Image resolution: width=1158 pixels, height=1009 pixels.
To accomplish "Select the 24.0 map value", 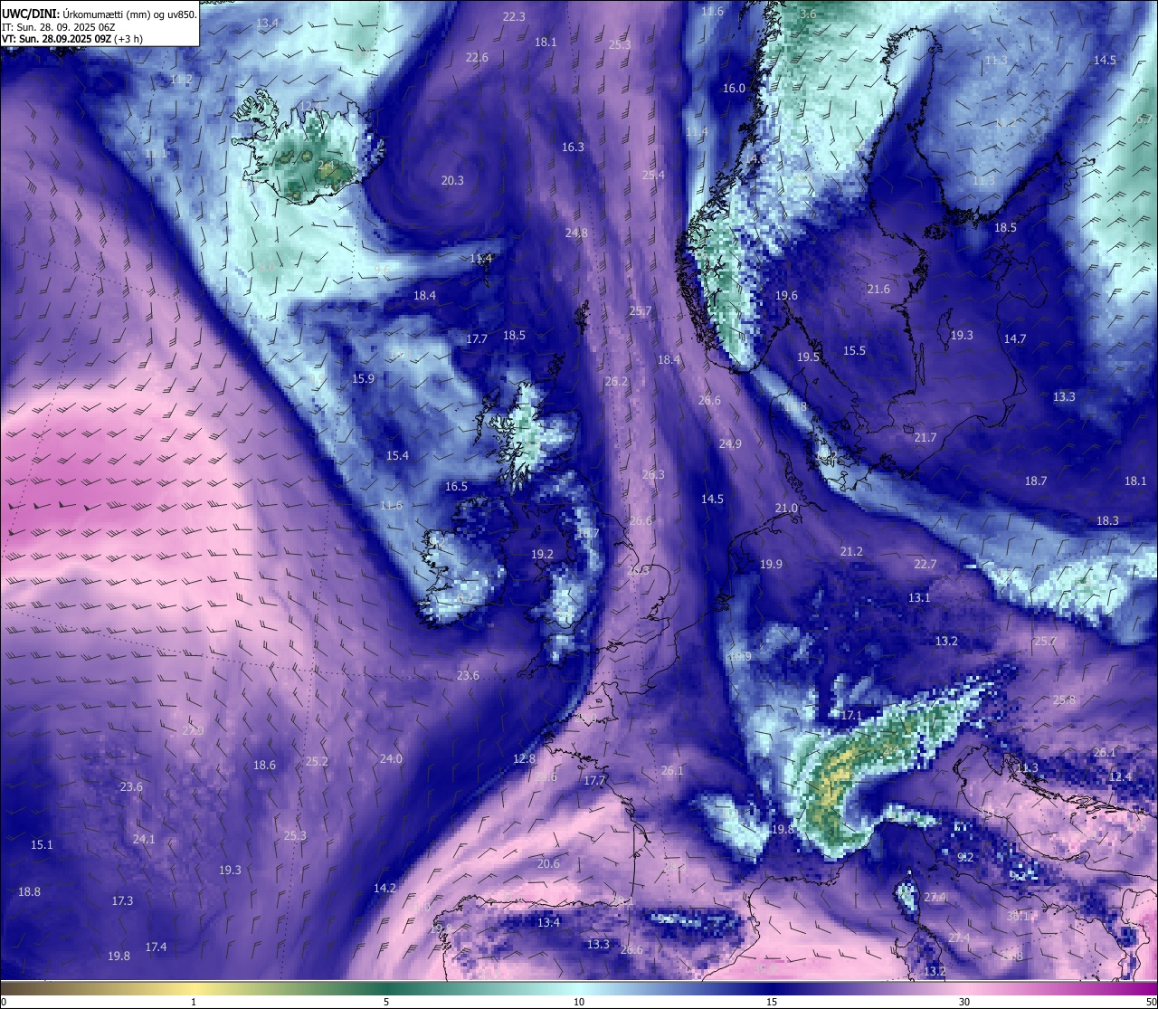I will (391, 758).
